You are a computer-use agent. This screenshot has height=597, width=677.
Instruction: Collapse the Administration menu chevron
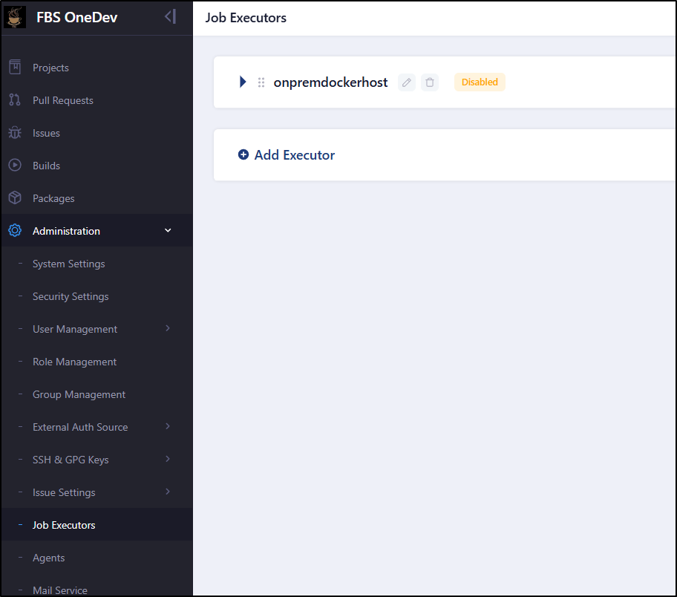(x=168, y=231)
